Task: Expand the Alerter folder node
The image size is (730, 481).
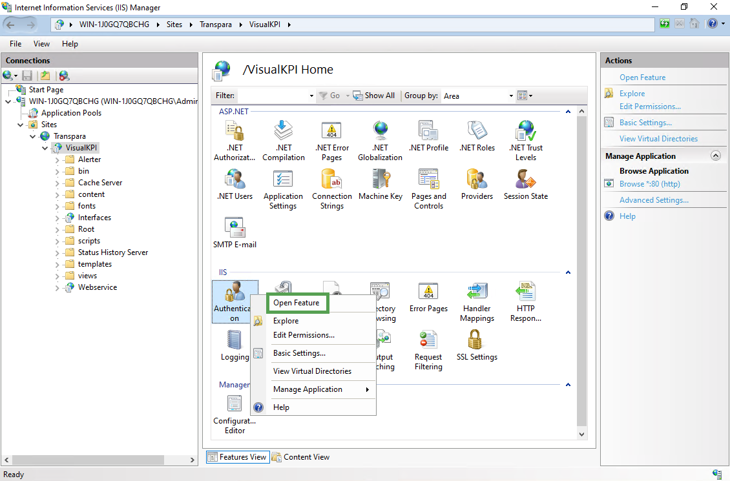Action: click(x=57, y=159)
